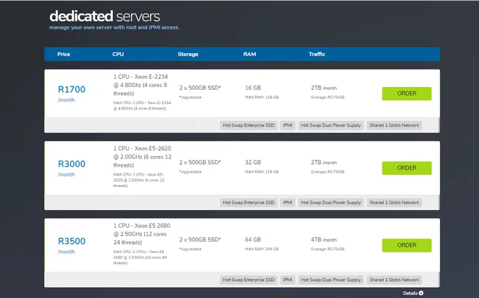Viewport: 479px width, 298px height.
Task: Click IPMI tag in R3000 card
Action: point(287,203)
